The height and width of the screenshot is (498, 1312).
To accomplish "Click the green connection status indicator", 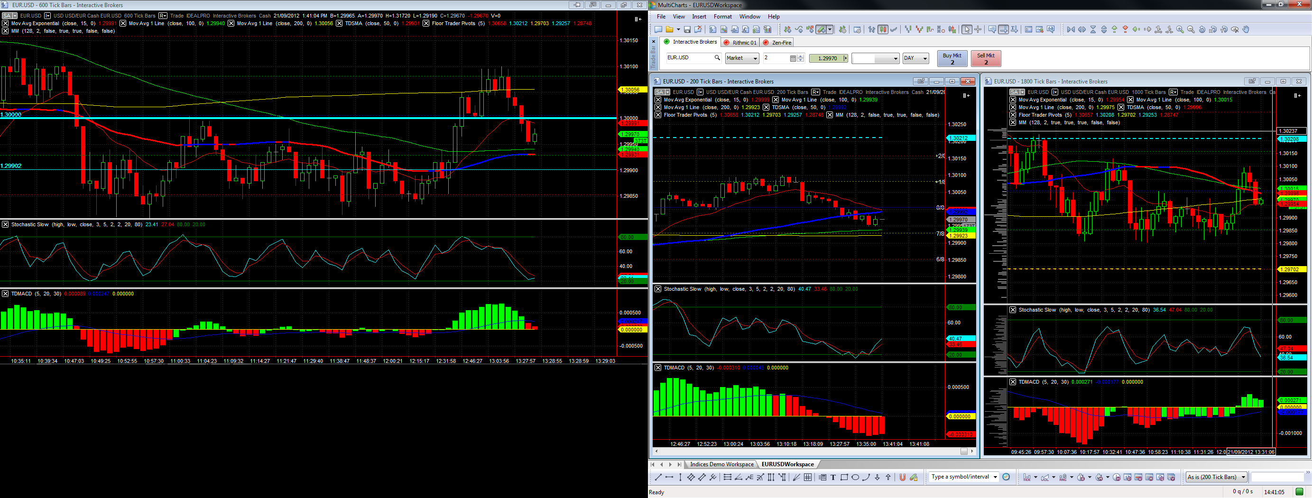I will click(1299, 492).
